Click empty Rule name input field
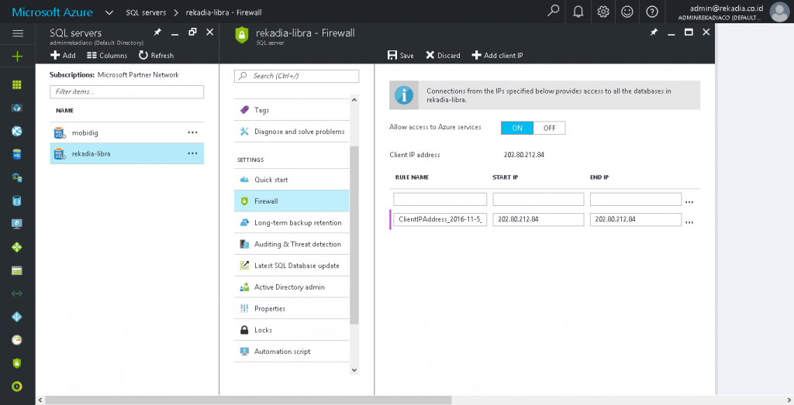The image size is (794, 405). tap(440, 199)
